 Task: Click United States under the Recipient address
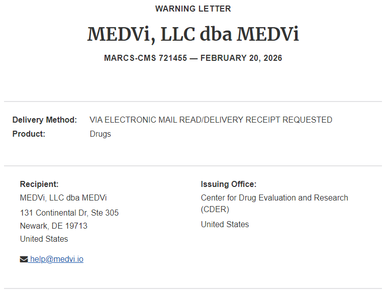point(44,239)
